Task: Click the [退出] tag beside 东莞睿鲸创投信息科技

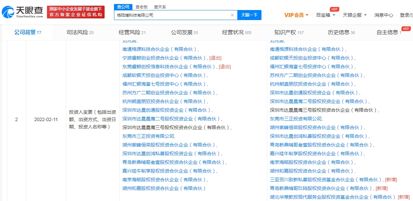Action: coord(225,67)
